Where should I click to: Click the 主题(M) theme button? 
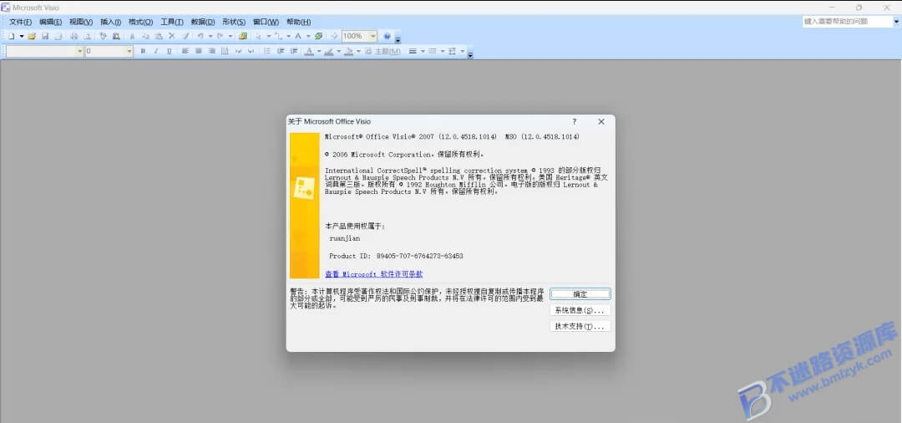click(383, 51)
